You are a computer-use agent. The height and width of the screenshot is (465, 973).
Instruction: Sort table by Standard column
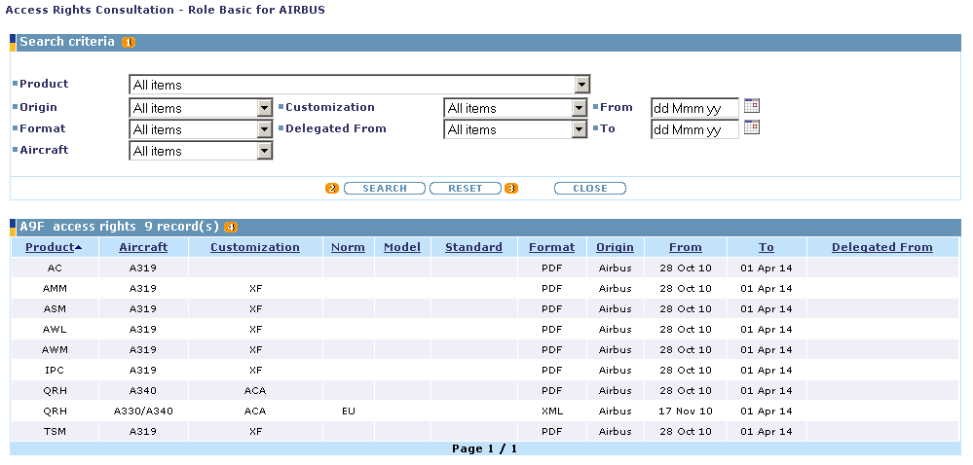[473, 247]
